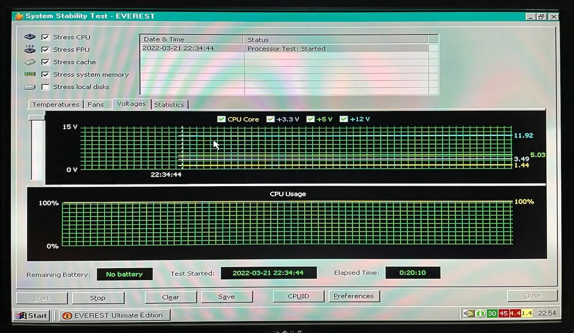Hide the CPU Core voltage graph line

tap(221, 119)
